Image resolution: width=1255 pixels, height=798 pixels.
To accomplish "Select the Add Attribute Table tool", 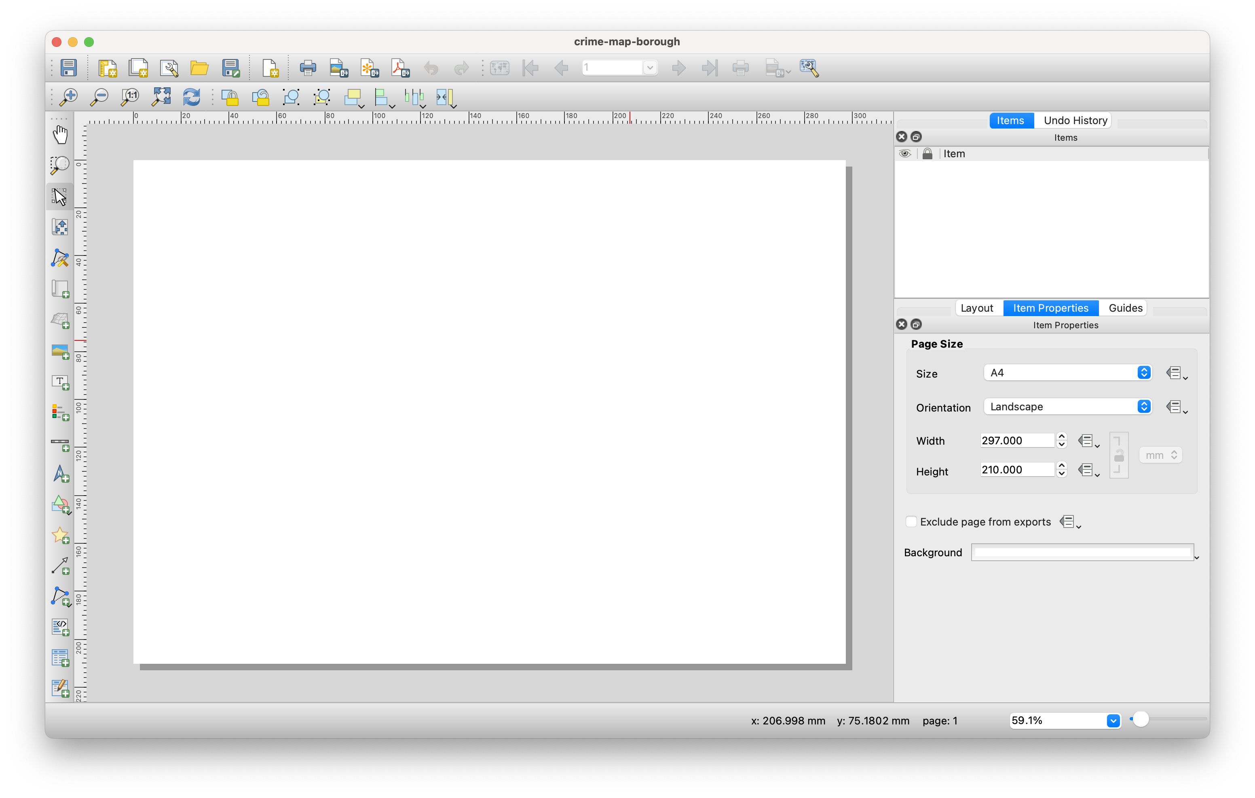I will 60,658.
